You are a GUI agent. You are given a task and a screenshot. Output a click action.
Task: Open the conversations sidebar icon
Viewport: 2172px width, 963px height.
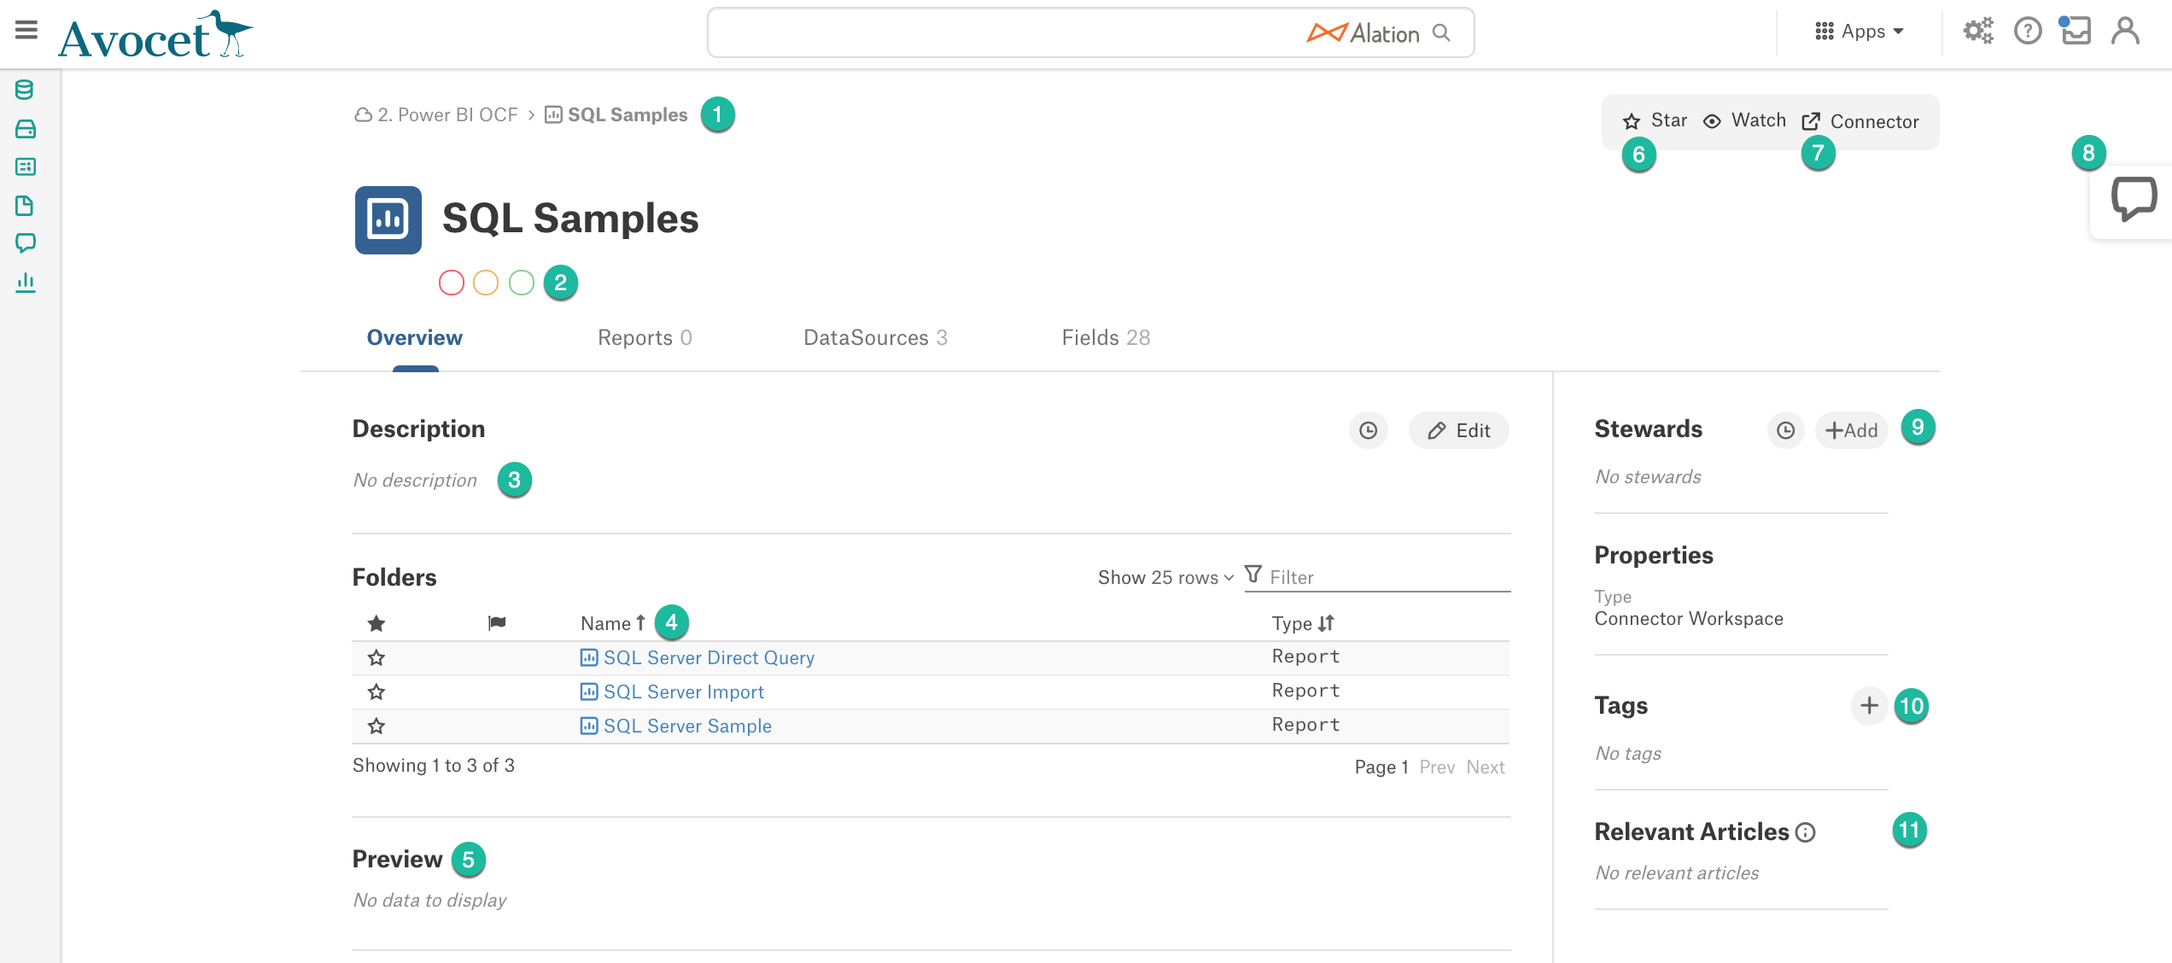tap(25, 243)
